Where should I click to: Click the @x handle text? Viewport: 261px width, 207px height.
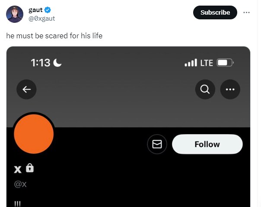tap(21, 184)
